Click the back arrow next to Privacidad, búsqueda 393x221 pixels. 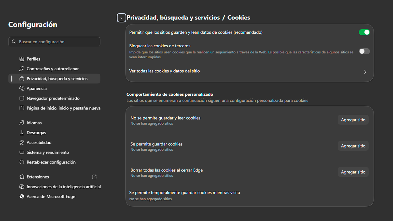(121, 18)
